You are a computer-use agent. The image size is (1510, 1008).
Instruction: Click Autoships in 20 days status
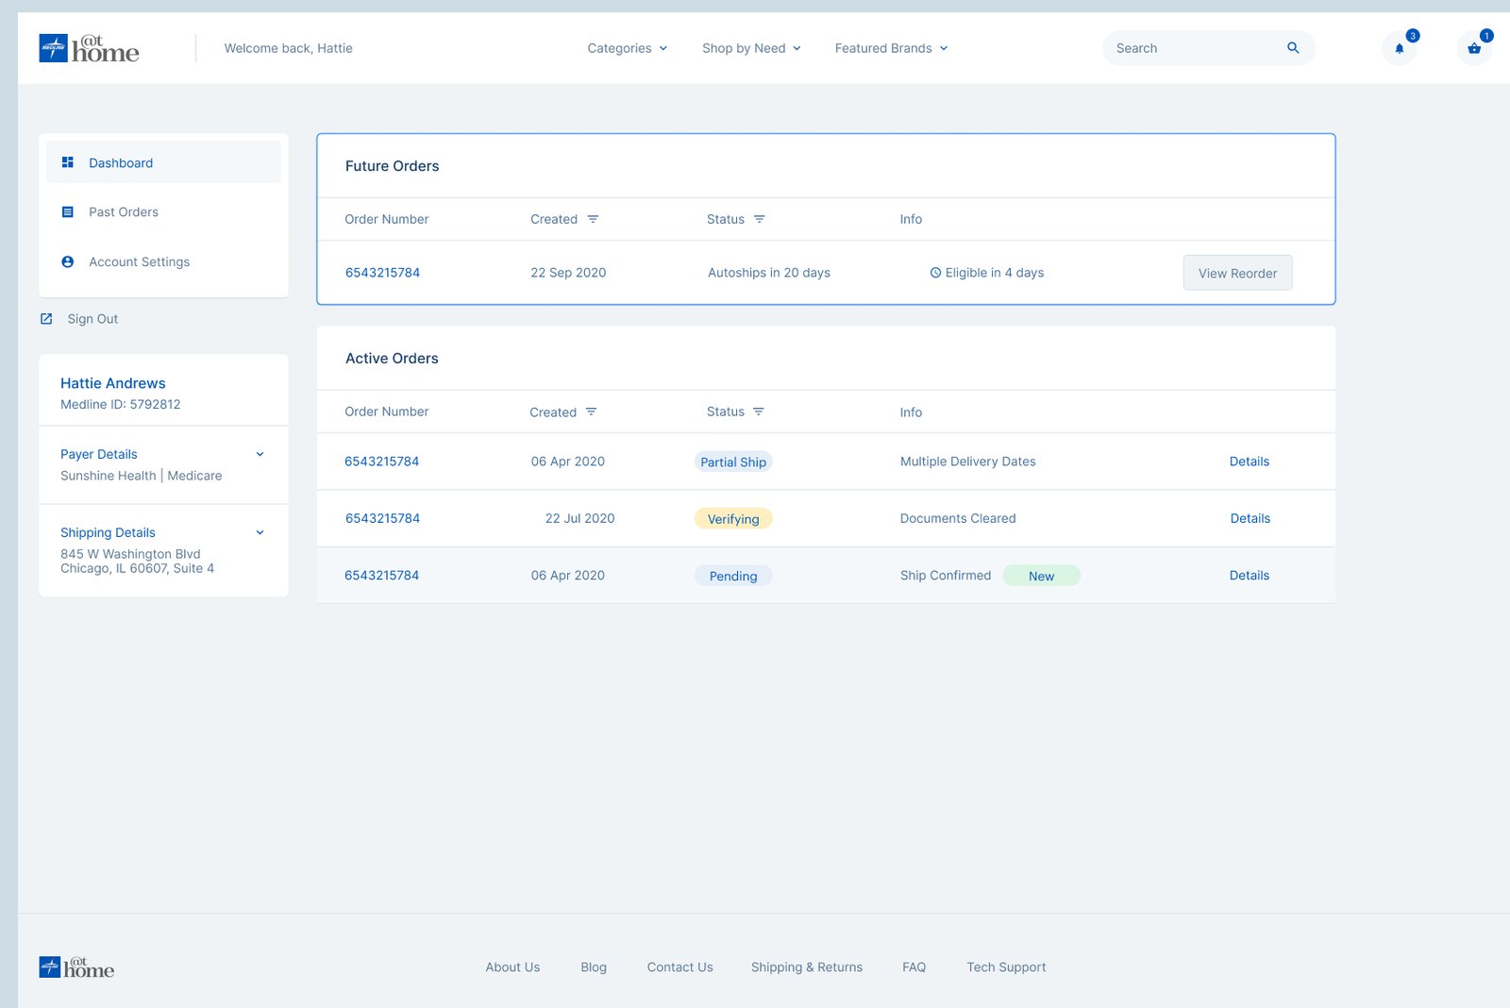(769, 273)
